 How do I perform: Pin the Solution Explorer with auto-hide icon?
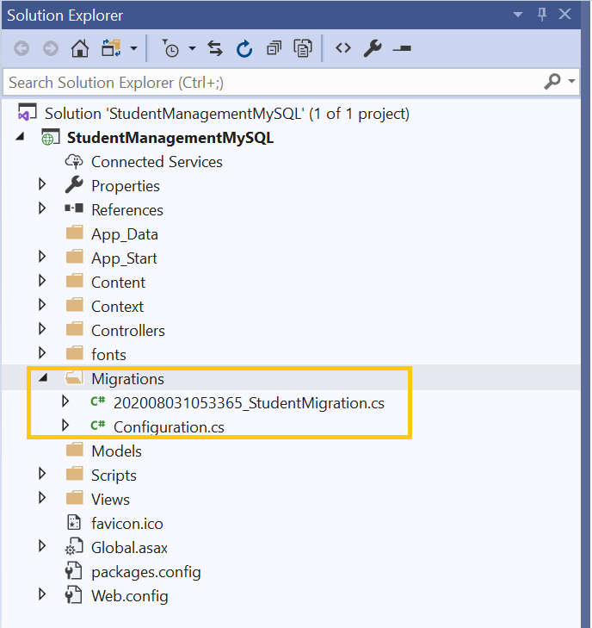coord(542,15)
